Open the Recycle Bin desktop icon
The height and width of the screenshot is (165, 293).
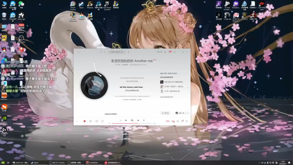4,16
